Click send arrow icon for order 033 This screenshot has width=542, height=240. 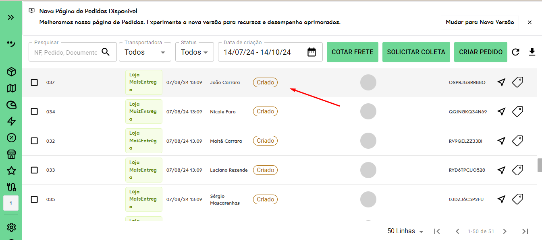click(x=501, y=170)
